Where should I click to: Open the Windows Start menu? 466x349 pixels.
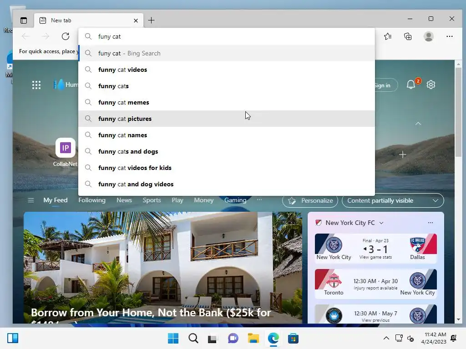click(x=173, y=338)
